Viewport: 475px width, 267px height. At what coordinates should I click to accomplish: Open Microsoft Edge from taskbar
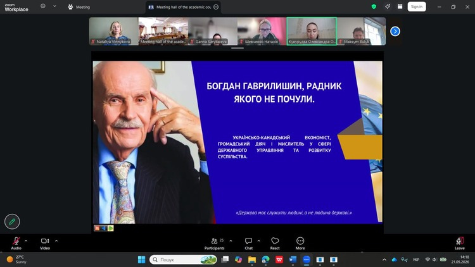pos(265,260)
